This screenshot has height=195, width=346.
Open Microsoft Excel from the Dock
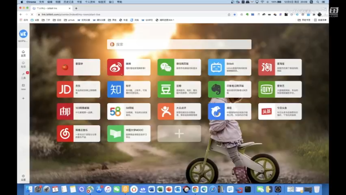[160, 189]
